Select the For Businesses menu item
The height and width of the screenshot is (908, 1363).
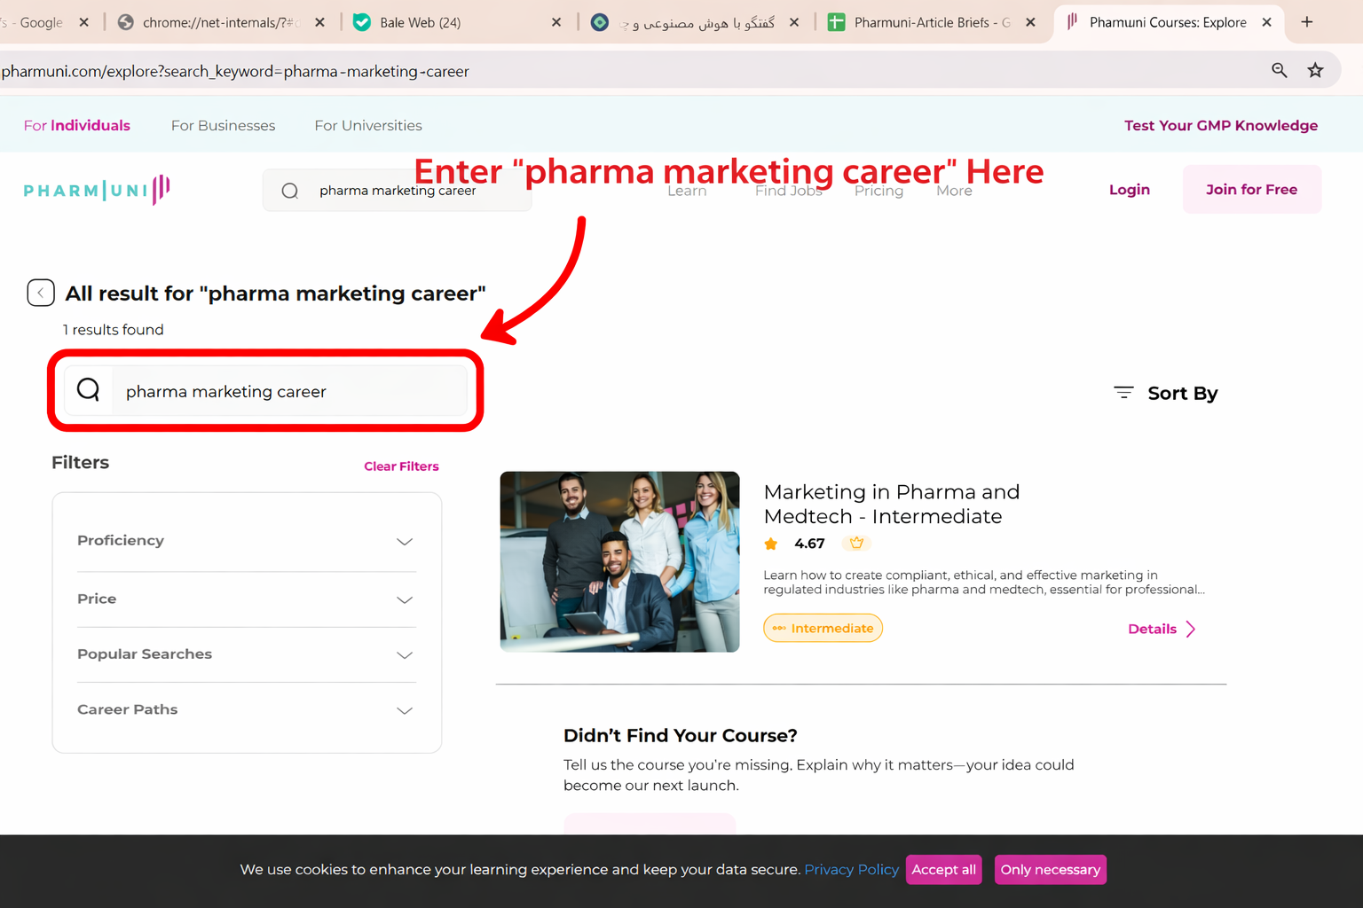coord(223,125)
